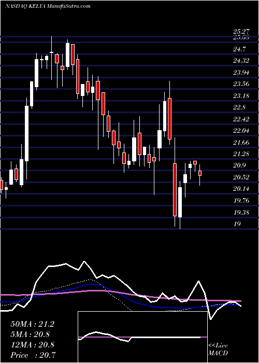Click the 25.27 price axis label

coord(241,32)
